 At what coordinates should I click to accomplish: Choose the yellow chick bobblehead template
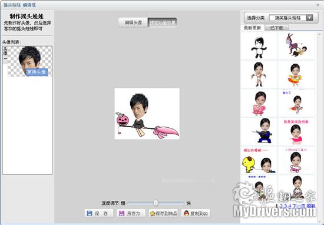point(259,160)
